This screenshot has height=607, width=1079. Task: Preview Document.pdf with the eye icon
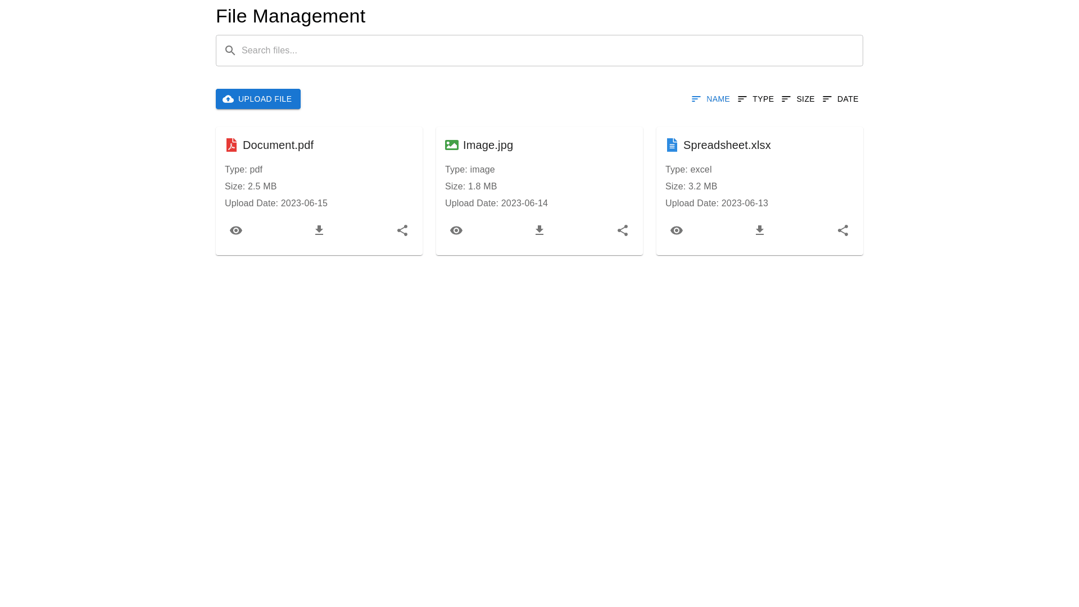point(236,230)
